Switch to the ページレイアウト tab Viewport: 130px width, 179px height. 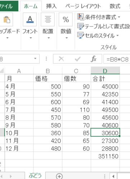click(83, 6)
